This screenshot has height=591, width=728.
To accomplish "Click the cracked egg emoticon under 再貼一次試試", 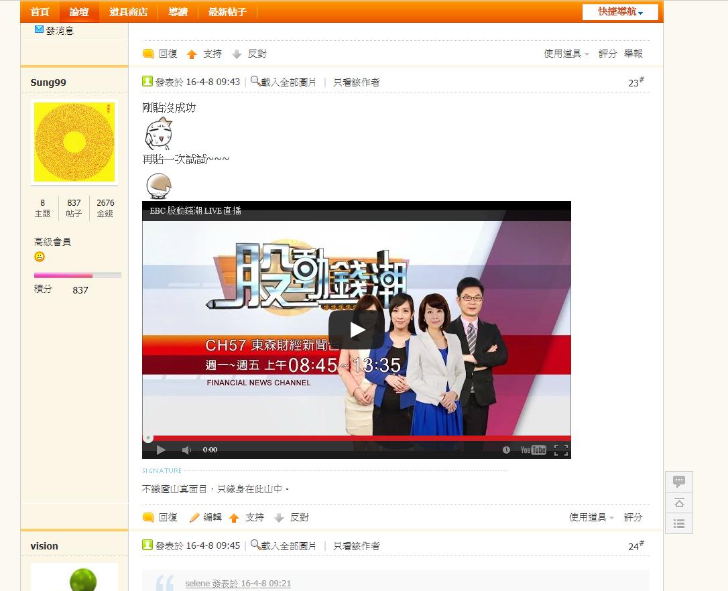I will [159, 186].
